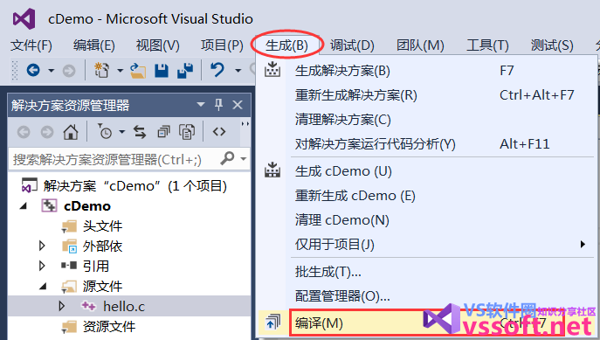This screenshot has width=600, height=340.
Task: Click the Save All icon
Action: click(x=185, y=71)
